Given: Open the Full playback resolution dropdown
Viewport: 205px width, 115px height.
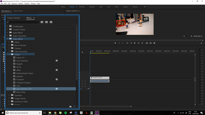Looking at the screenshot, I should point(186,36).
